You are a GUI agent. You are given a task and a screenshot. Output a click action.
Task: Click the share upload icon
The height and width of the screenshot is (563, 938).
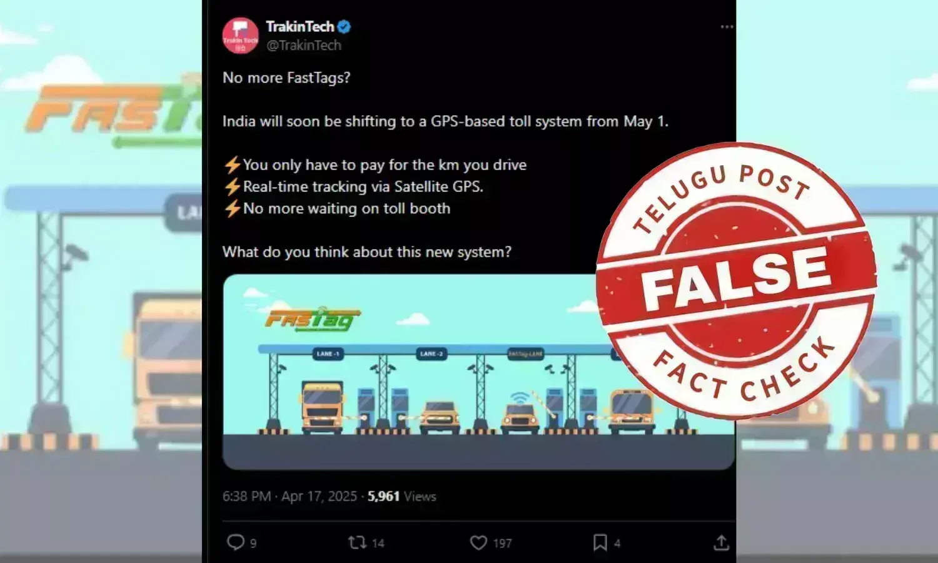(721, 542)
